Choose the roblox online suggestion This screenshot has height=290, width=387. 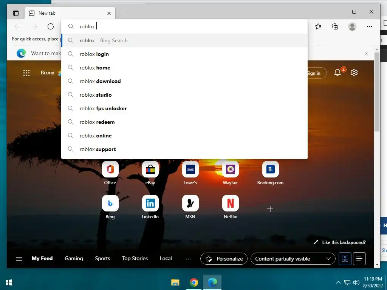tap(184, 136)
